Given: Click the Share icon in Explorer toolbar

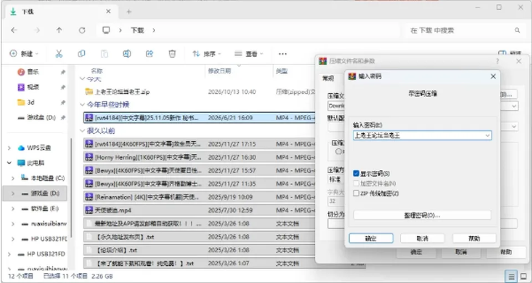Looking at the screenshot, I should pos(149,54).
